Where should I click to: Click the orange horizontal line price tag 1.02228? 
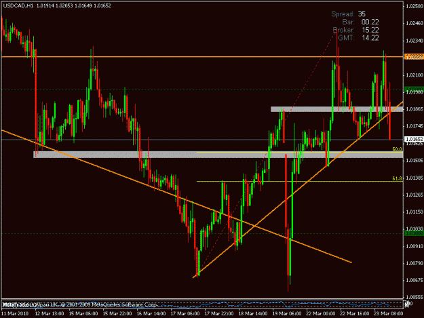[414, 56]
